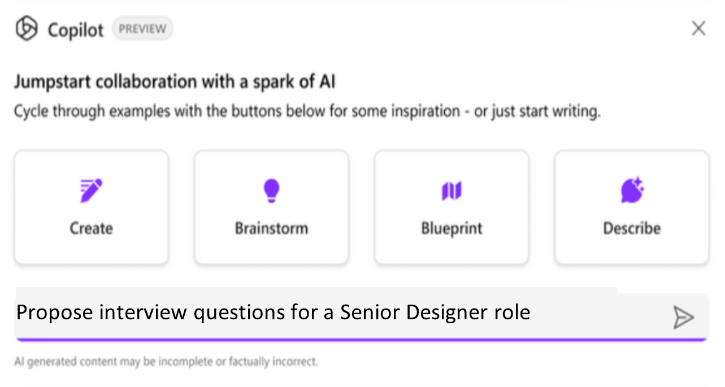Click the Copilot title text

tap(76, 29)
